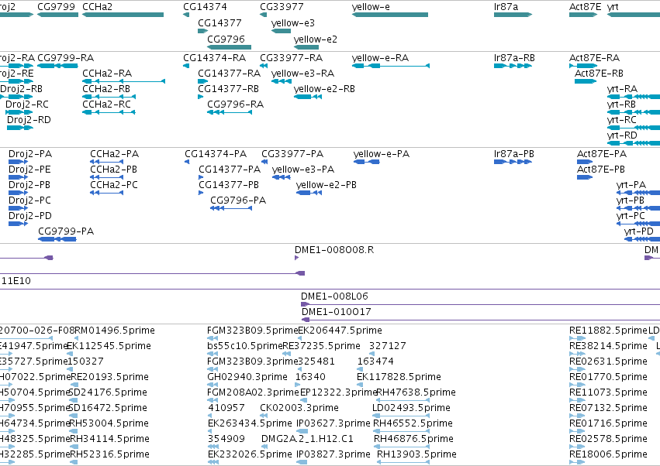660x466 pixels.
Task: Select transcript CG9799-RA
Action: 66,57
